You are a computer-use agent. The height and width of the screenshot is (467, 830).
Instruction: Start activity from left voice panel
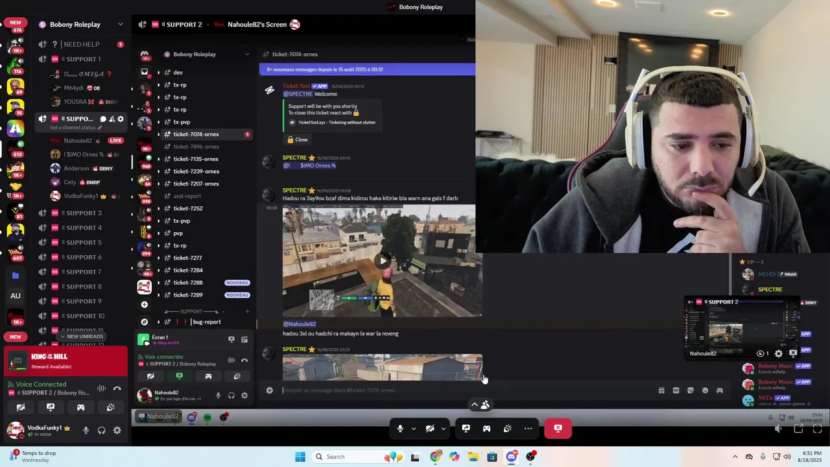point(80,407)
